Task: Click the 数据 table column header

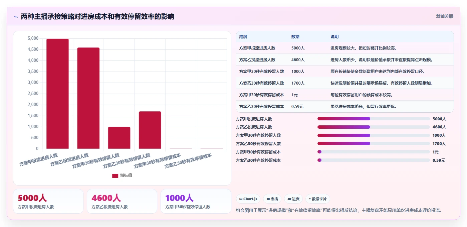Action: tap(295, 37)
